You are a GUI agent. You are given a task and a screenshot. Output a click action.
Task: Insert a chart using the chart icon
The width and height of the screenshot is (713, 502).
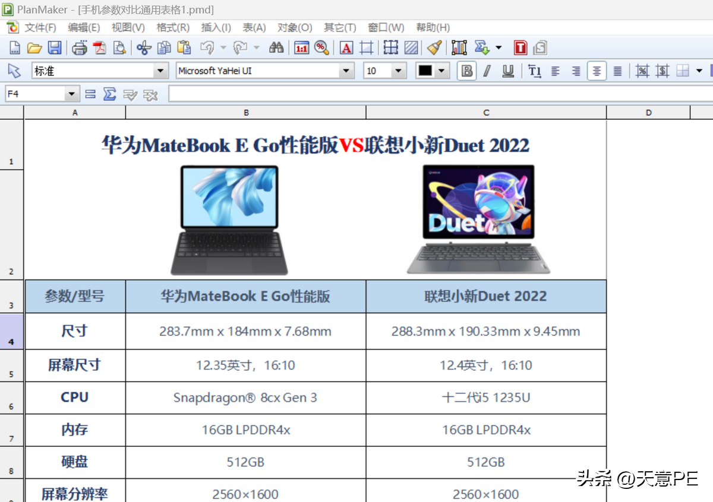coord(459,48)
